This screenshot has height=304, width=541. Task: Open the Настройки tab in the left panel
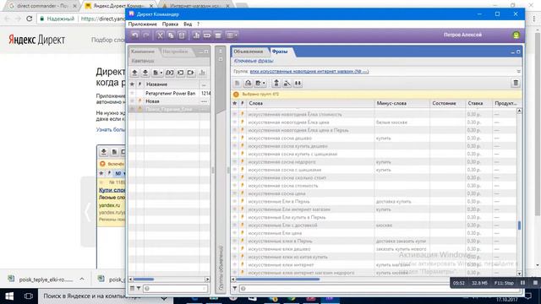click(175, 52)
